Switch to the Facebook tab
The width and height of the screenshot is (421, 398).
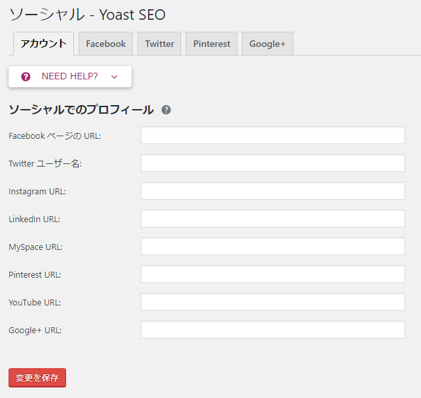pyautogui.click(x=106, y=44)
